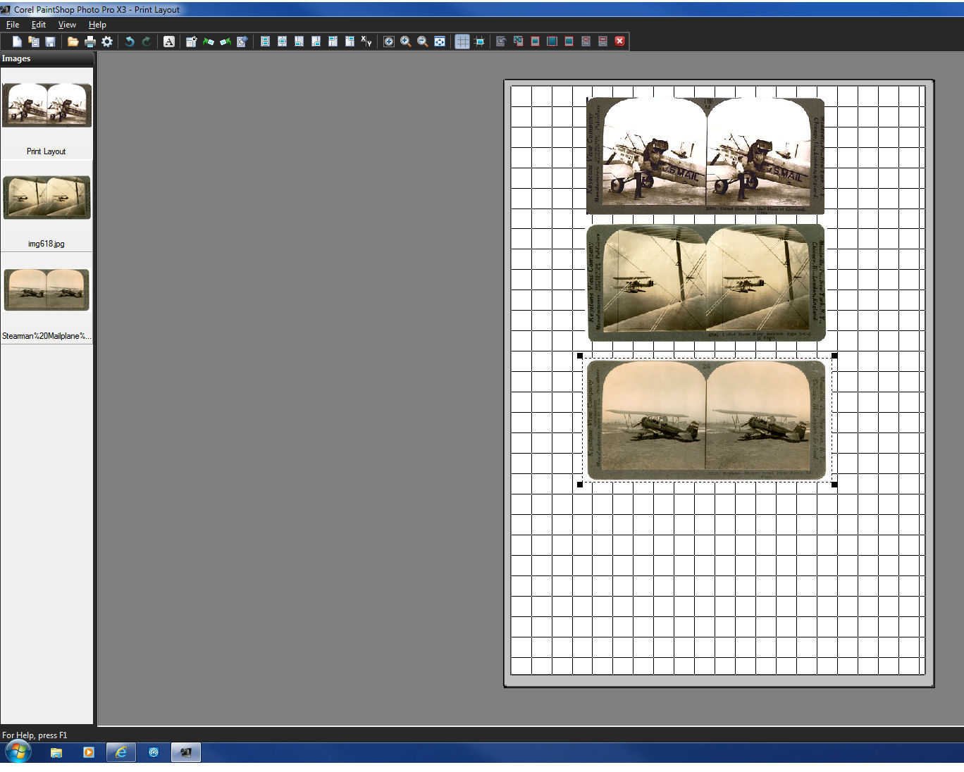
Task: Select the img618.jpg thumbnail in Images panel
Action: coord(47,198)
